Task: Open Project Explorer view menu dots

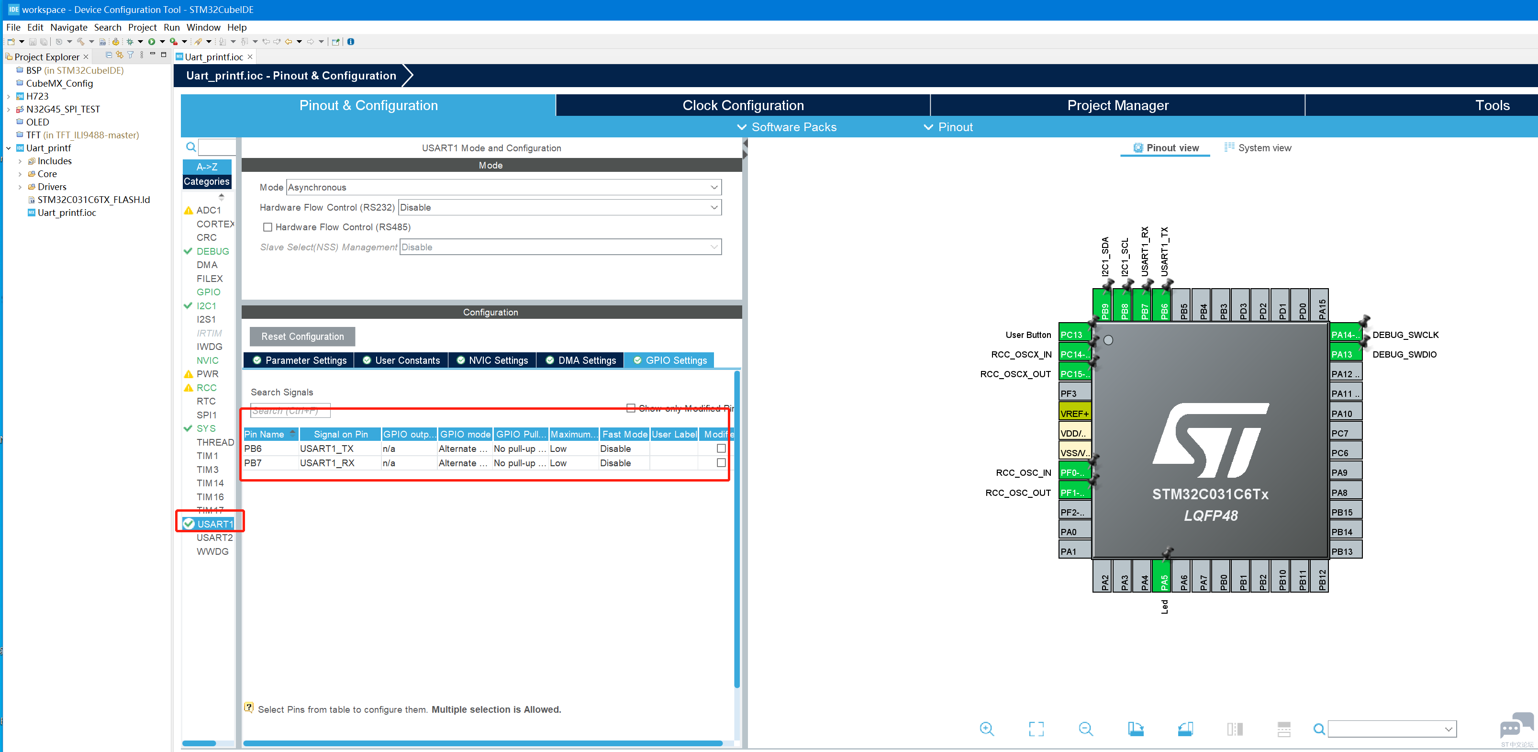Action: (x=142, y=56)
